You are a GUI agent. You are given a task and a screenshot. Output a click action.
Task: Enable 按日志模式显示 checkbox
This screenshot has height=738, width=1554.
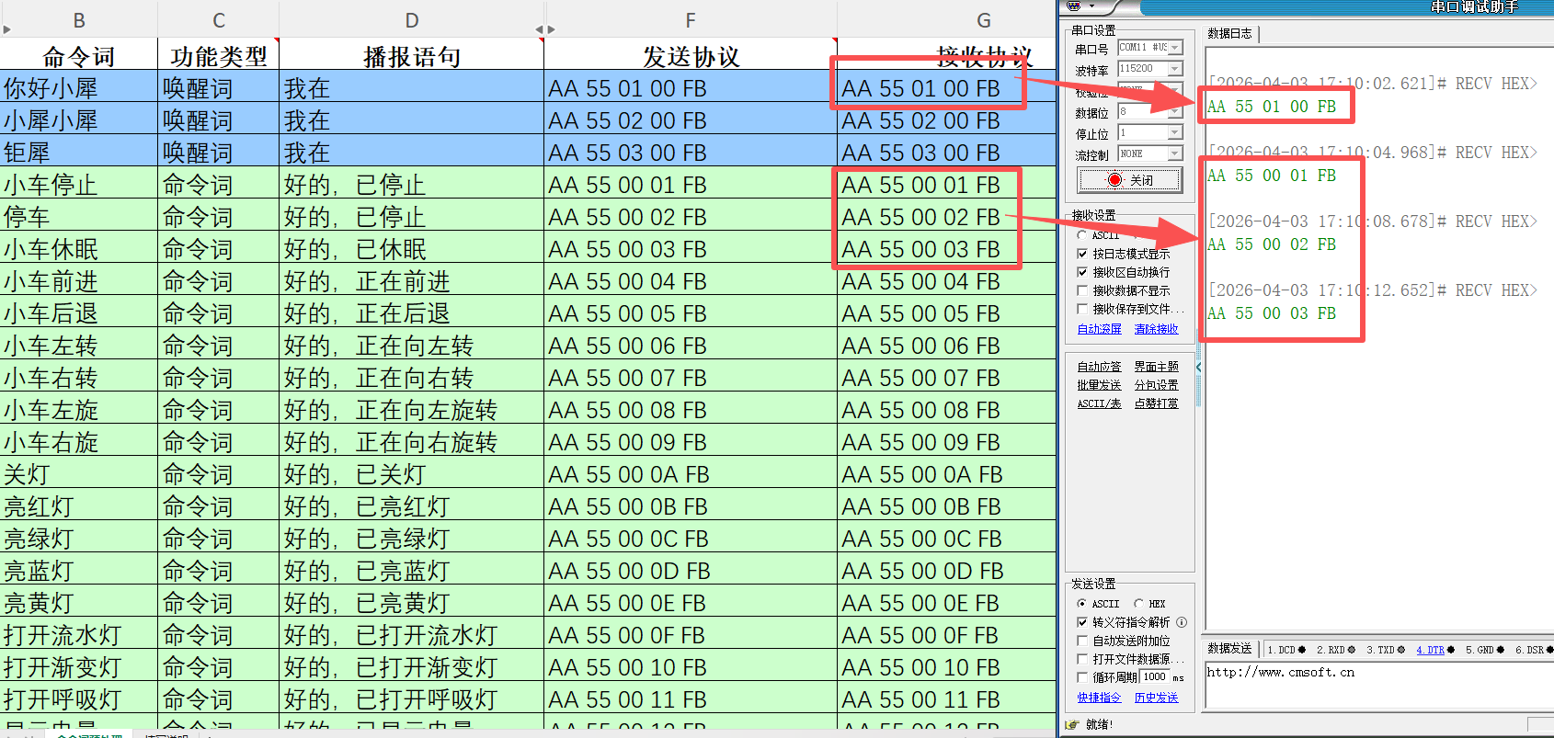[x=1082, y=254]
